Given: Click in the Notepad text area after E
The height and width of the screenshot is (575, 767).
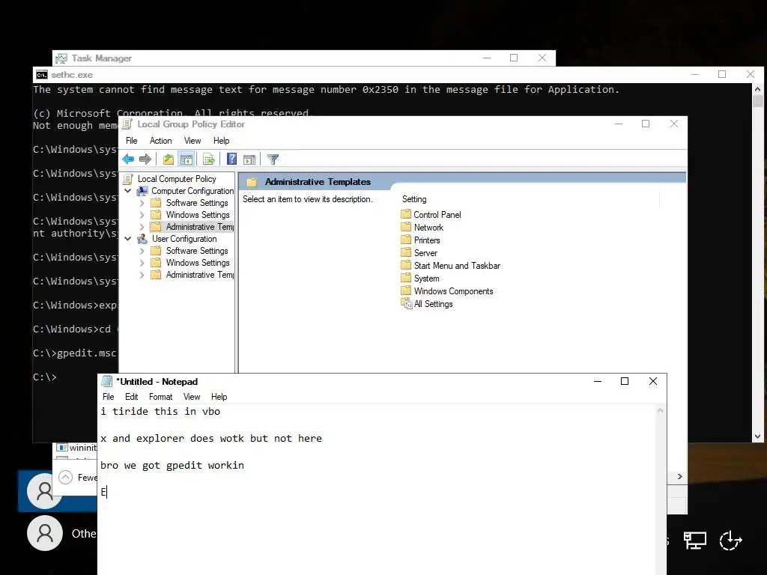Looking at the screenshot, I should click(109, 492).
